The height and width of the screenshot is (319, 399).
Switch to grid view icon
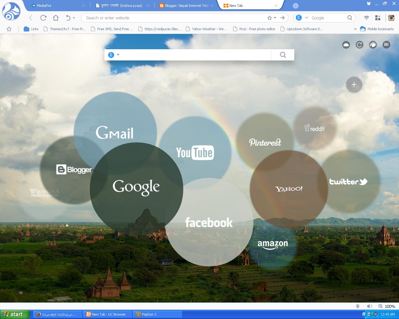point(386,45)
